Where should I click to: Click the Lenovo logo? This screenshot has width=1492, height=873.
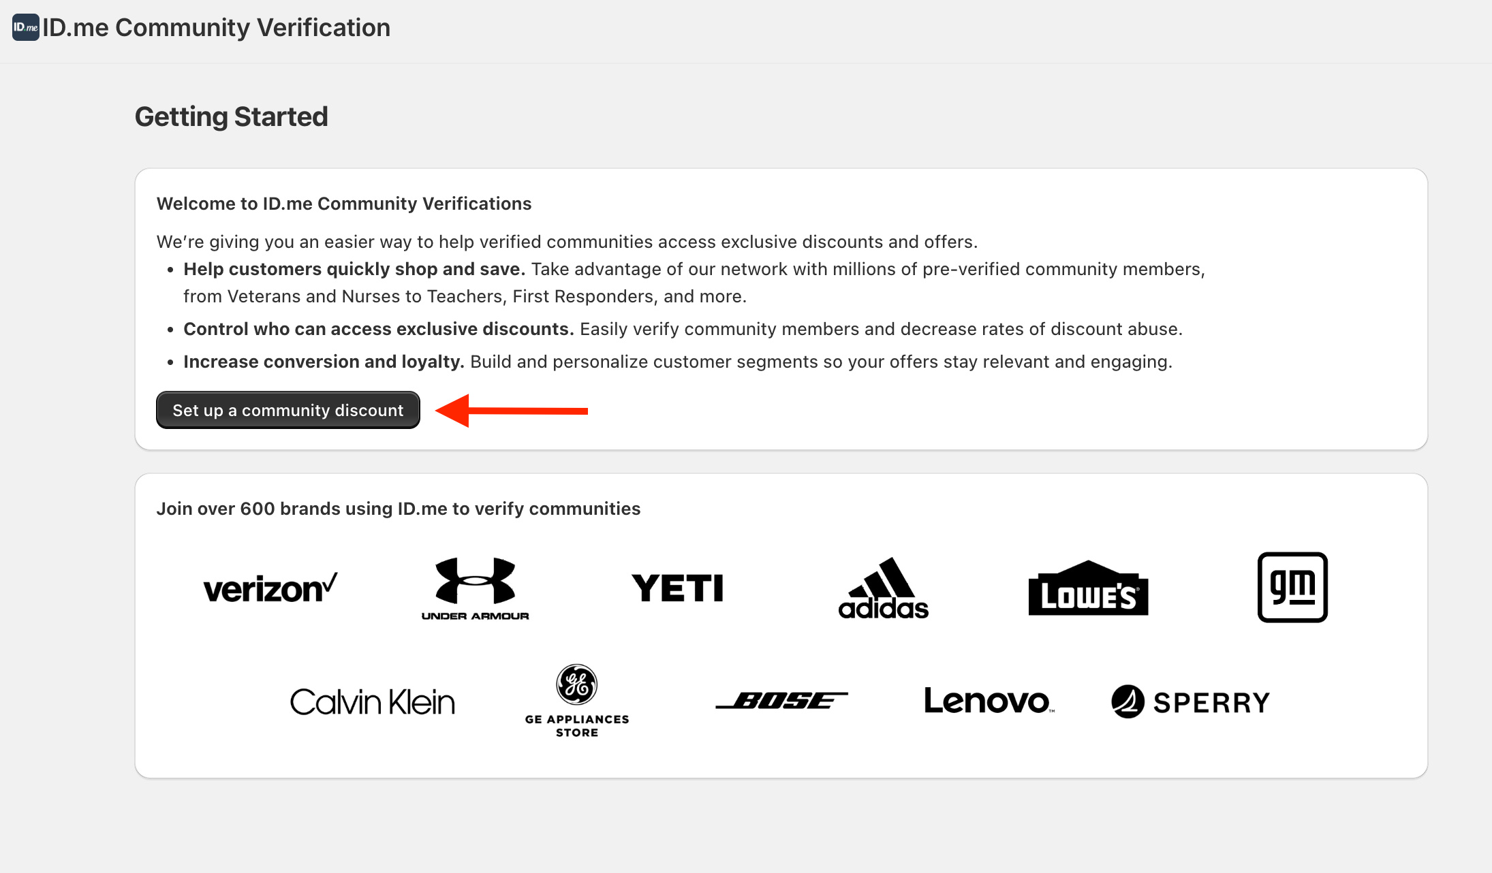(988, 700)
